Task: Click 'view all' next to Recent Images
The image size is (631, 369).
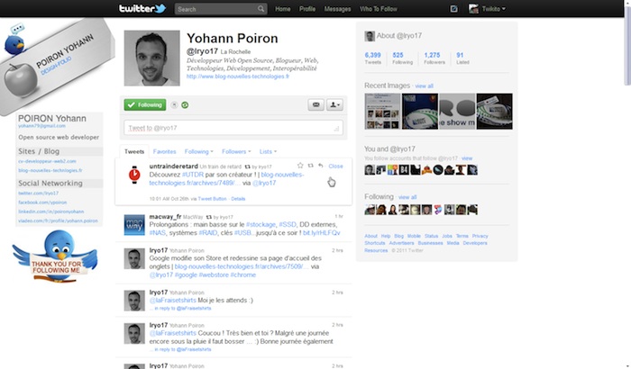Action: pyautogui.click(x=424, y=85)
